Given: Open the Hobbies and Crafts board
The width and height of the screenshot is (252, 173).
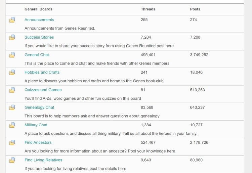Looking at the screenshot, I should click(42, 72).
